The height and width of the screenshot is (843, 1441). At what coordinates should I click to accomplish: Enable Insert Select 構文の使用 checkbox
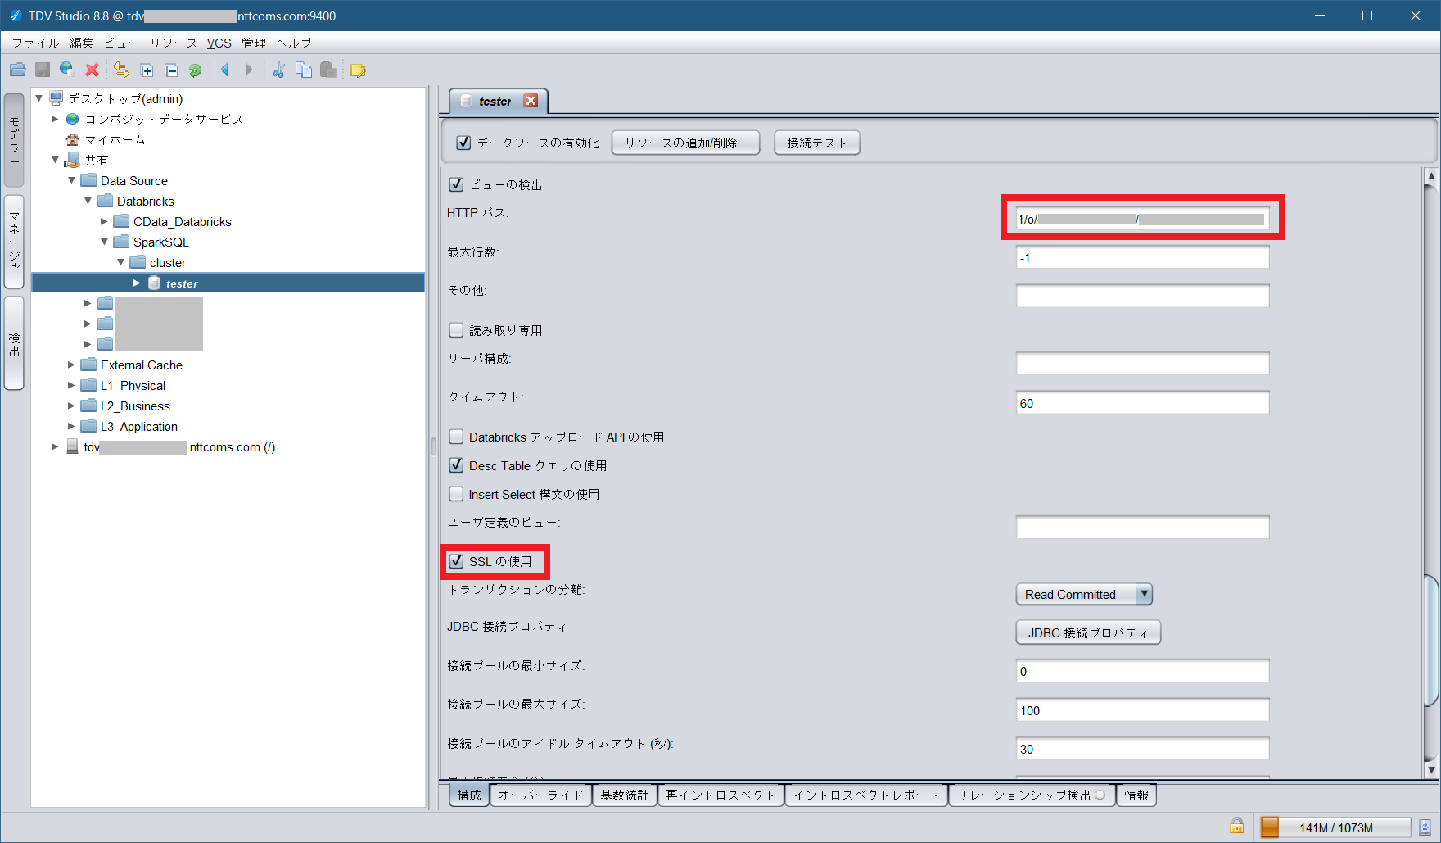click(456, 494)
